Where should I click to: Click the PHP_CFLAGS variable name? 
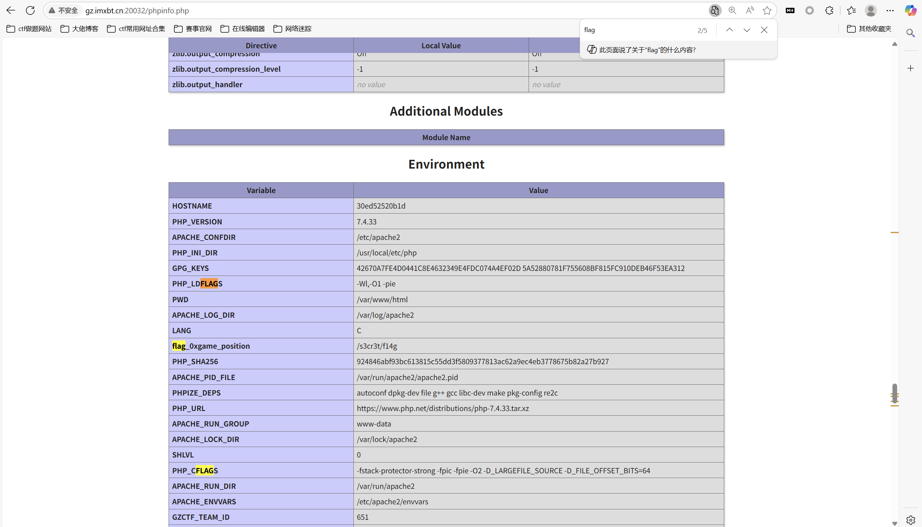coord(195,470)
